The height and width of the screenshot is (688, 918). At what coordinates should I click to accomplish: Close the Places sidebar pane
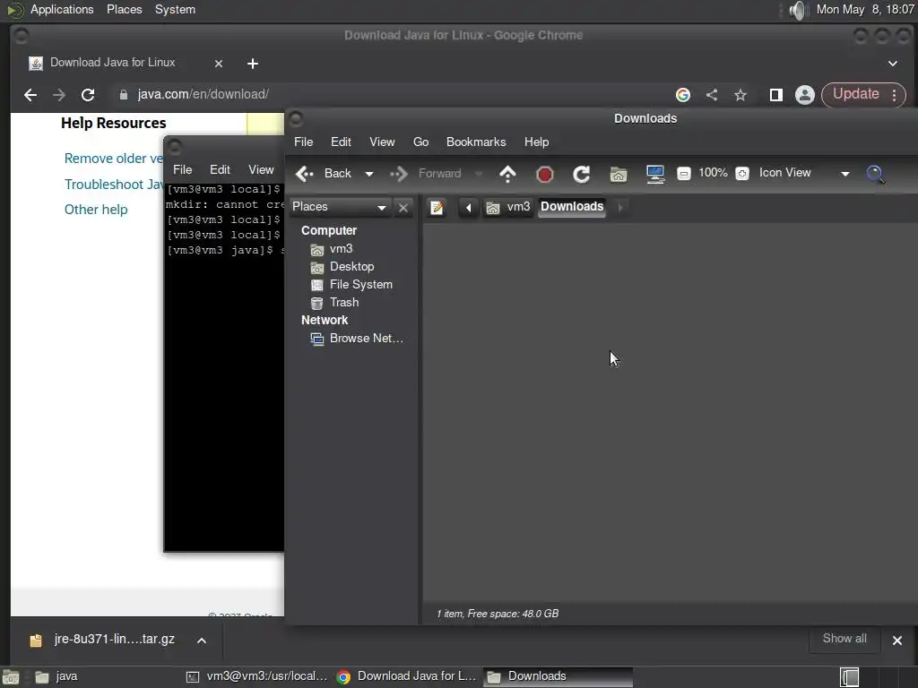click(403, 207)
